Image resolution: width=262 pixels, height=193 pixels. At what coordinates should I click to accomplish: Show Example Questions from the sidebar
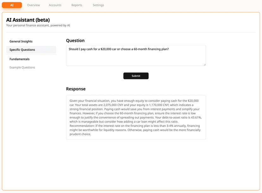(x=22, y=68)
